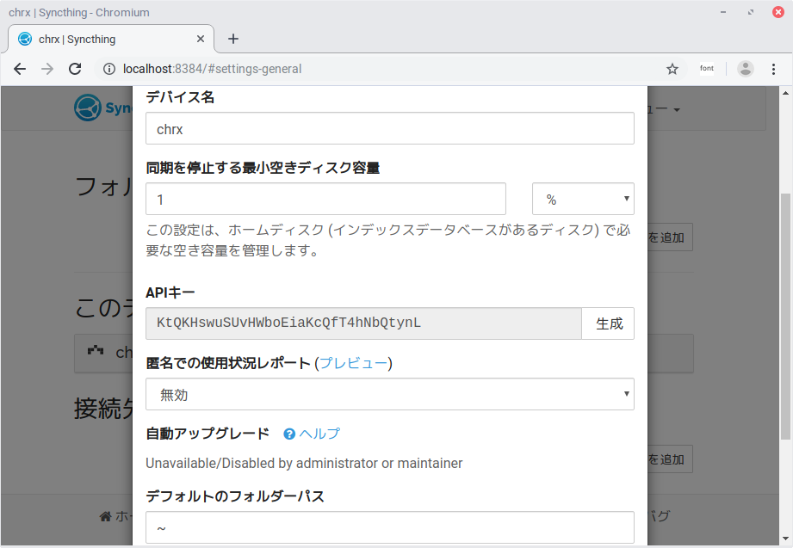Click the default folder path field
Viewport: 793px width, 548px height.
389,527
